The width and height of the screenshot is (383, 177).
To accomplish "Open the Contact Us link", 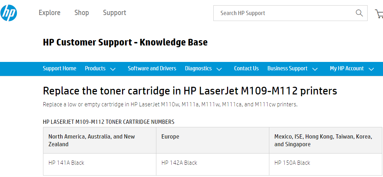I will pyautogui.click(x=246, y=69).
